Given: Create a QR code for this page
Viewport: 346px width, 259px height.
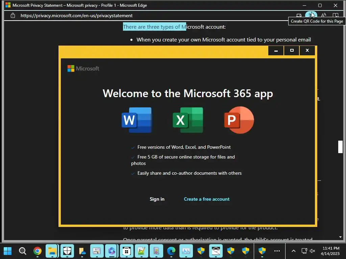Looking at the screenshot, I should point(311,15).
